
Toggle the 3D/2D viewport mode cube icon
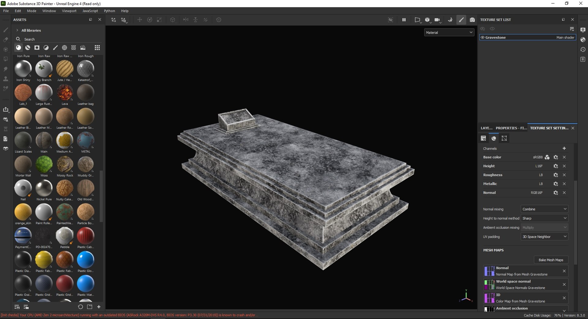click(428, 20)
